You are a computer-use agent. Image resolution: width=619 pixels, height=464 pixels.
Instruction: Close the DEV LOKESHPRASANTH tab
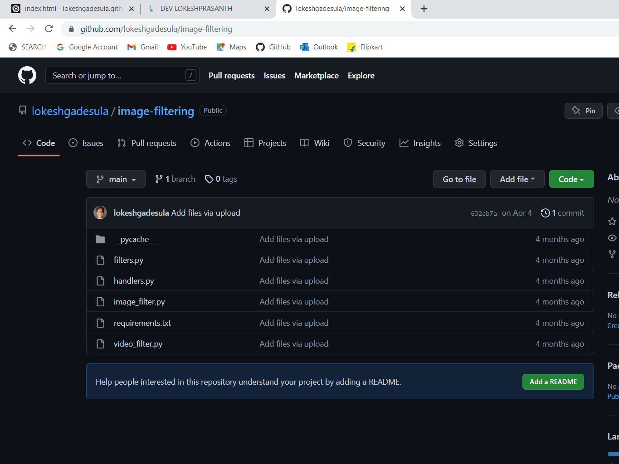(267, 9)
